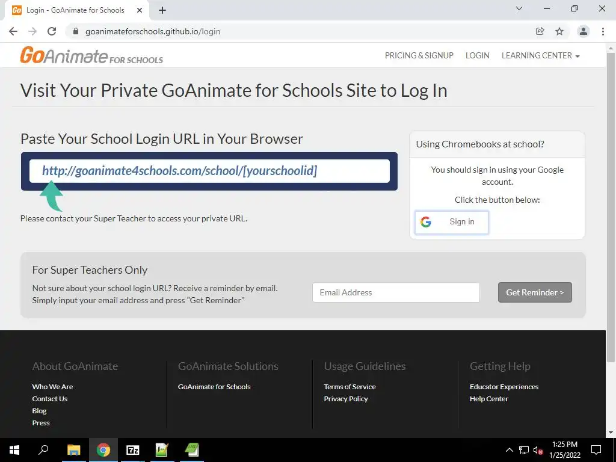This screenshot has width=616, height=462.
Task: Click the tab search chevron icon
Action: coord(519,8)
